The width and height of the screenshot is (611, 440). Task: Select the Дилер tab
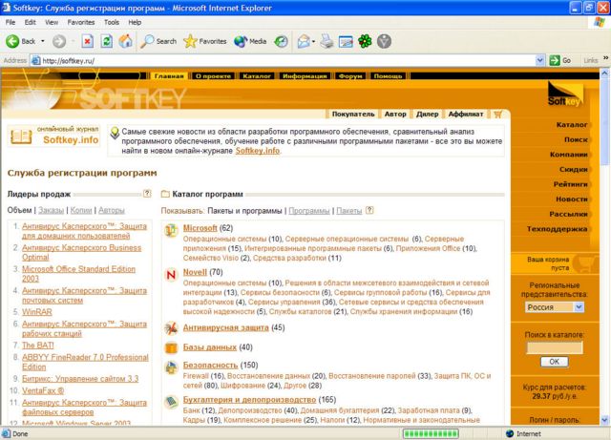tap(427, 114)
